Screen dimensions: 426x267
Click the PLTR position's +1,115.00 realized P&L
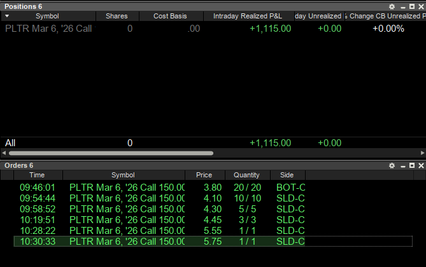pyautogui.click(x=271, y=29)
